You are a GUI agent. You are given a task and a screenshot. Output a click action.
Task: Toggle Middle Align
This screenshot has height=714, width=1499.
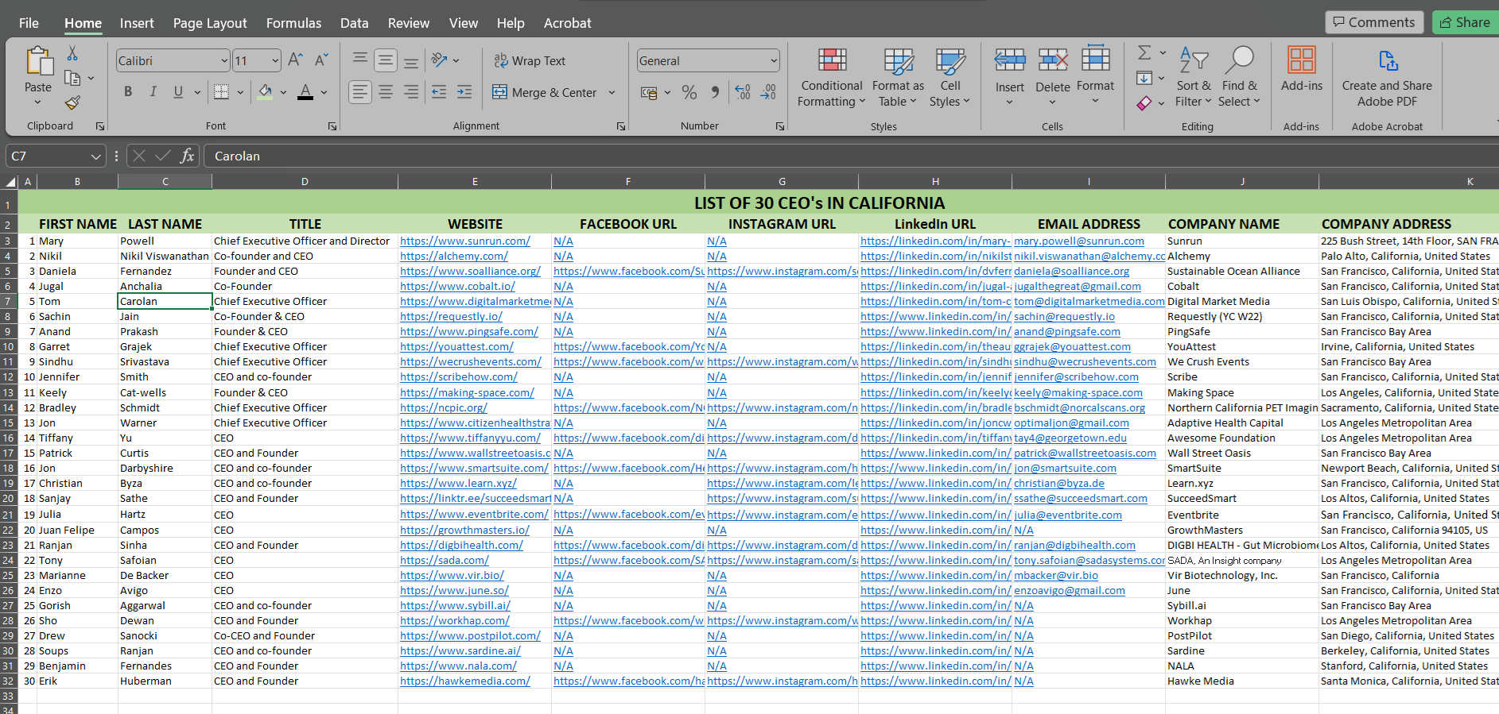pyautogui.click(x=386, y=60)
